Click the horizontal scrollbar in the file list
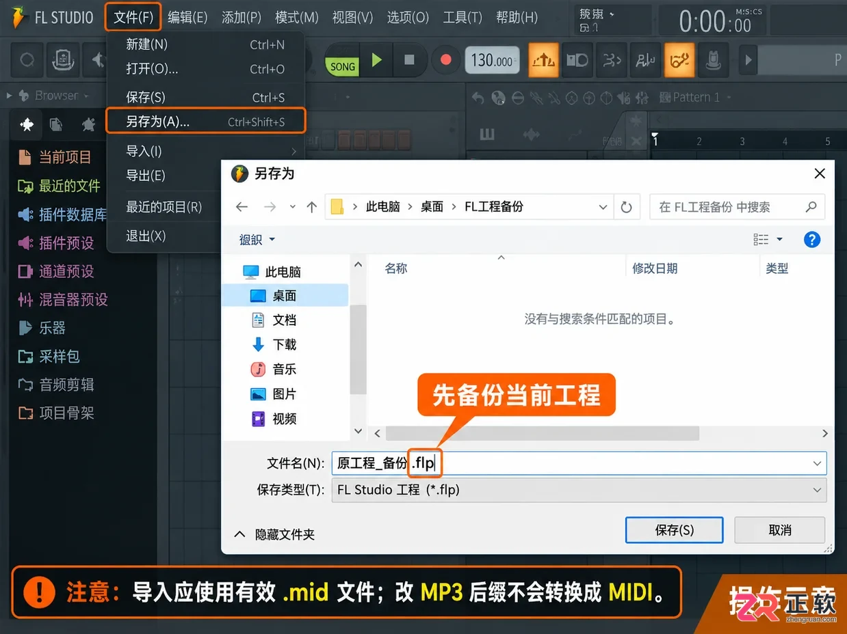This screenshot has width=847, height=634. pyautogui.click(x=543, y=433)
